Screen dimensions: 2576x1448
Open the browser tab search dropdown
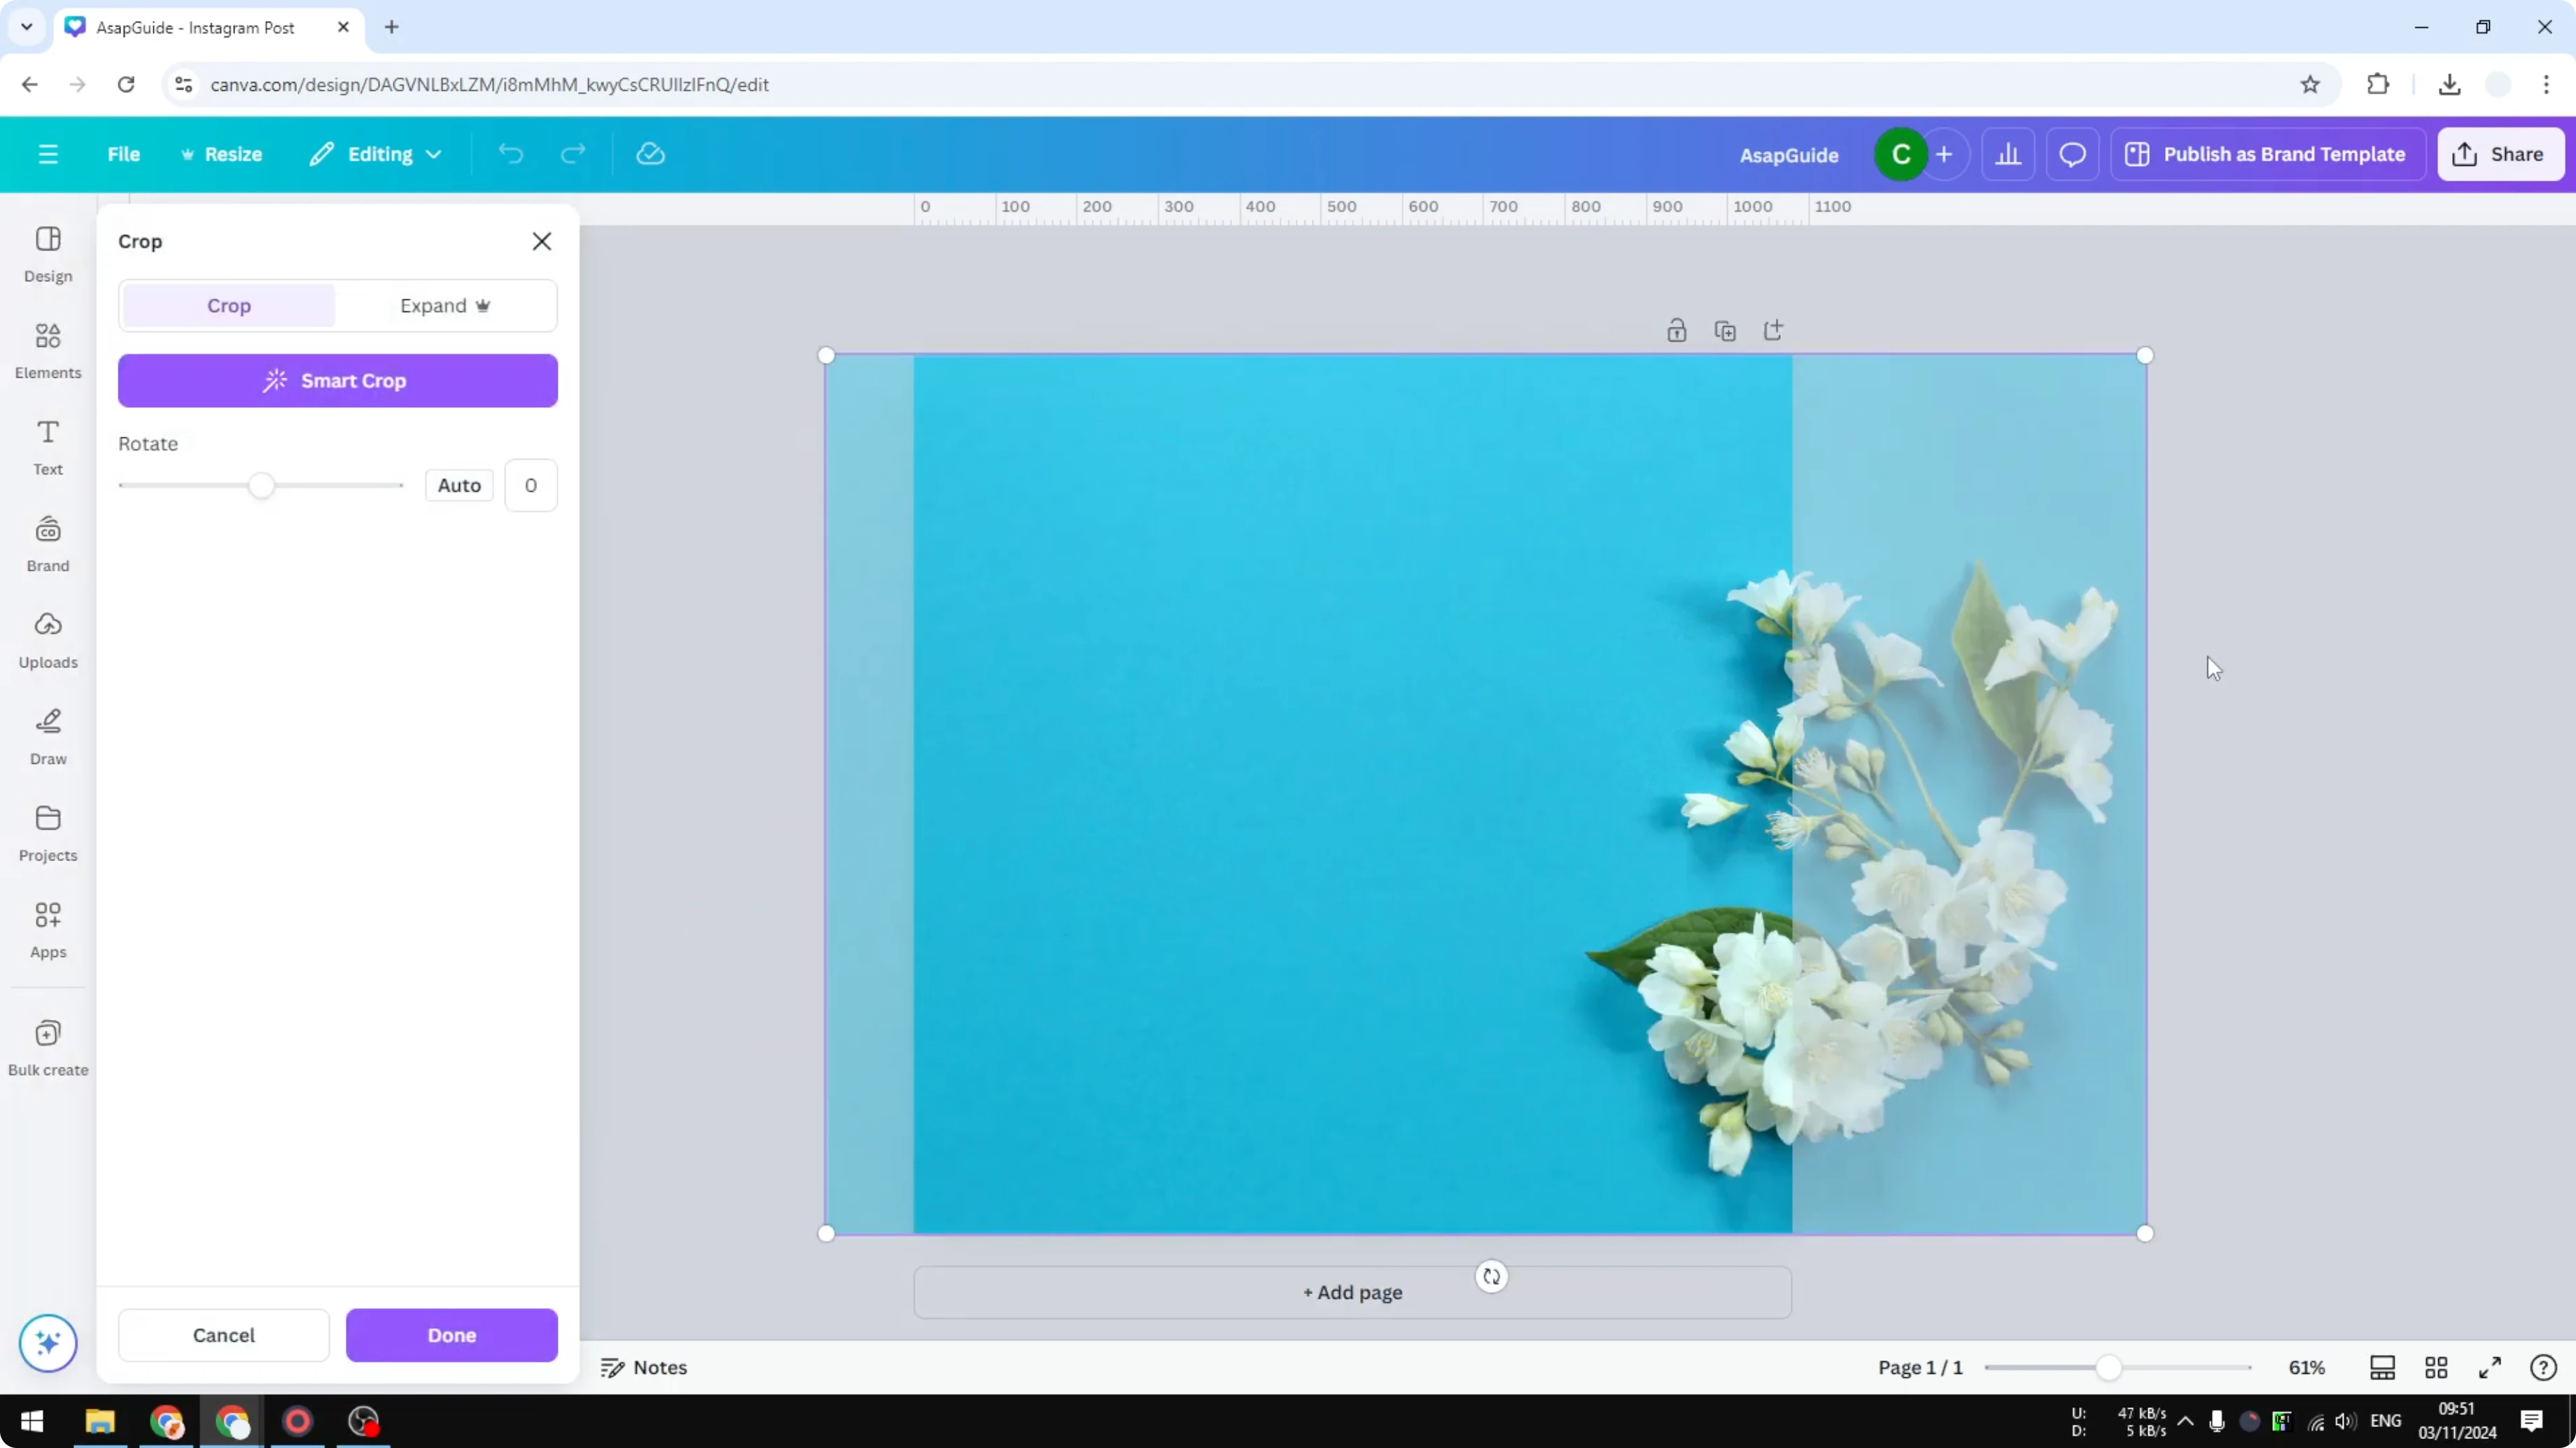27,27
